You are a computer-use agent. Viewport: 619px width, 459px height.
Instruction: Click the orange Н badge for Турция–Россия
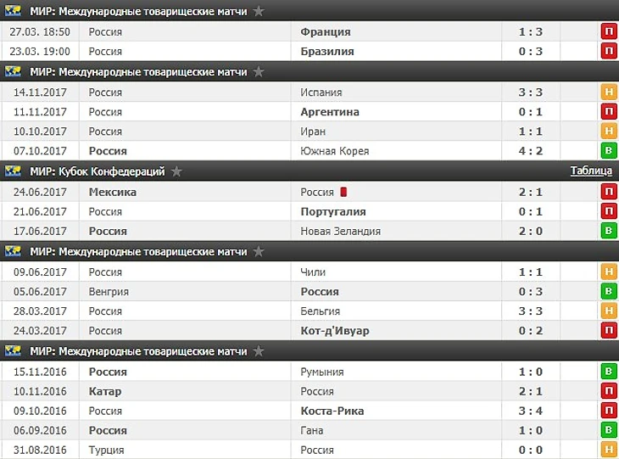[x=609, y=450]
